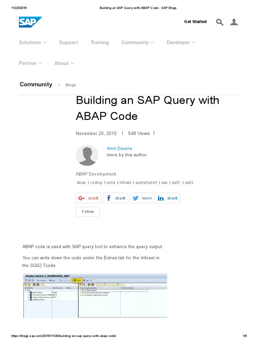Viewport: 258px width, 344px height.
Task: Select the query/report tag
Action: click(x=146, y=182)
